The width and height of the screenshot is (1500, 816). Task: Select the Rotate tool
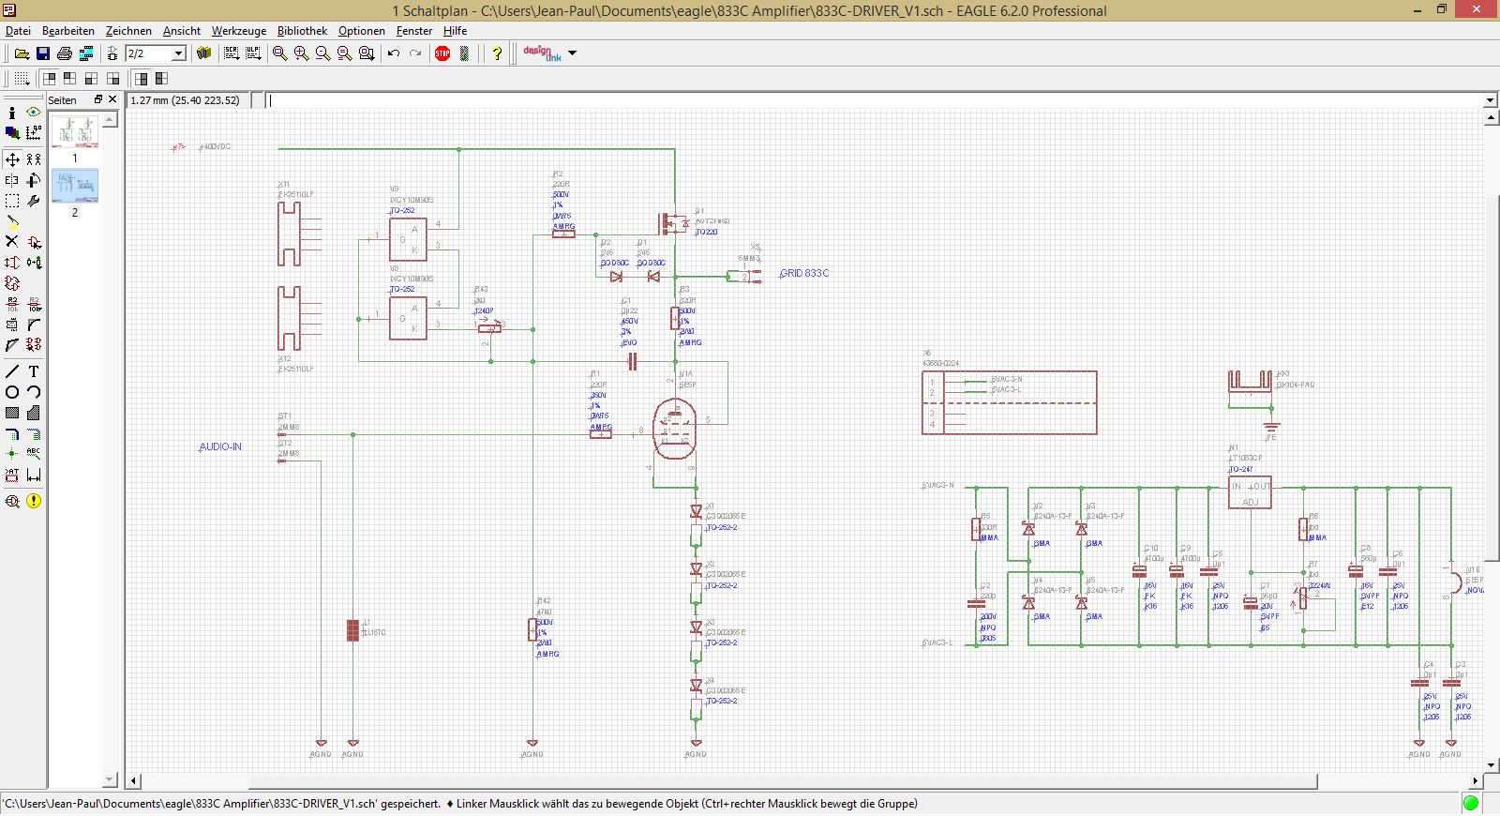click(x=34, y=180)
